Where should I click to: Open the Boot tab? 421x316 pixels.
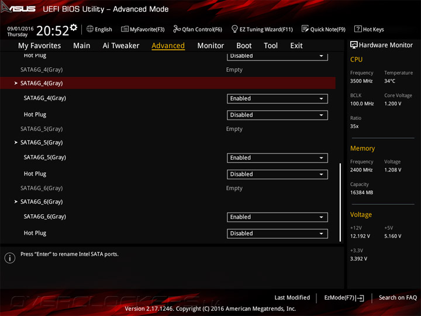point(244,46)
